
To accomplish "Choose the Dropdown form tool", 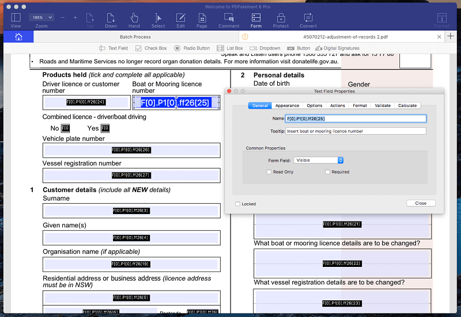I will (x=265, y=48).
